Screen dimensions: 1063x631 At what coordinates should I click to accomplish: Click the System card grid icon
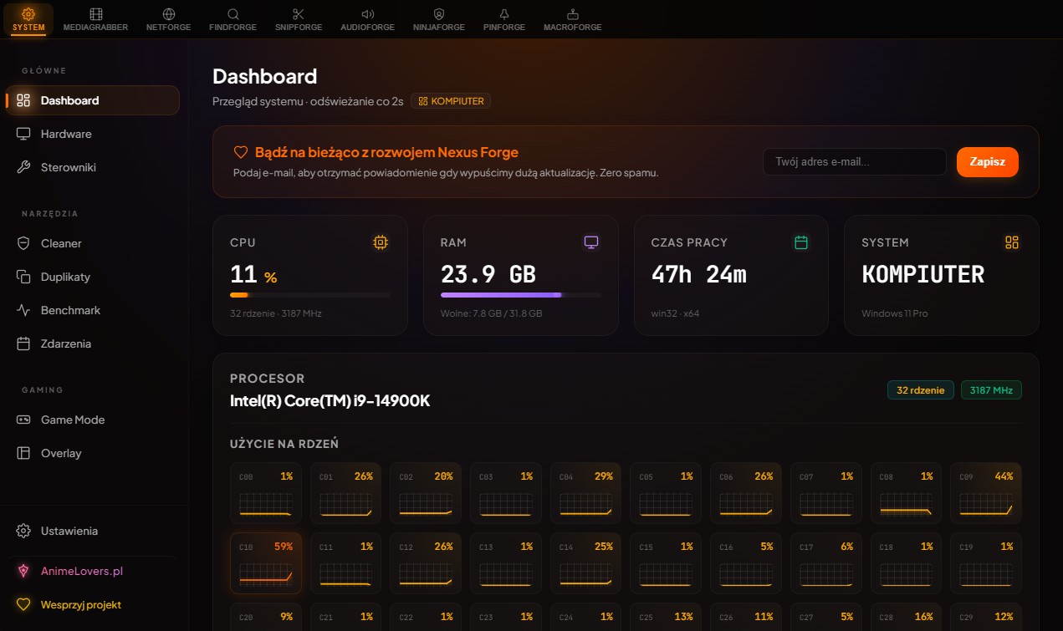coord(1012,242)
